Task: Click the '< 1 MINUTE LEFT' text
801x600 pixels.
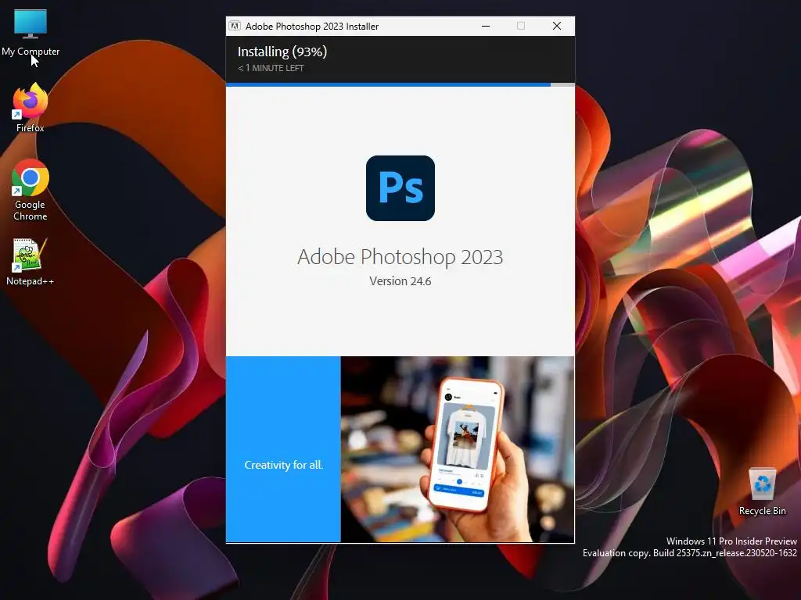Action: pyautogui.click(x=271, y=68)
